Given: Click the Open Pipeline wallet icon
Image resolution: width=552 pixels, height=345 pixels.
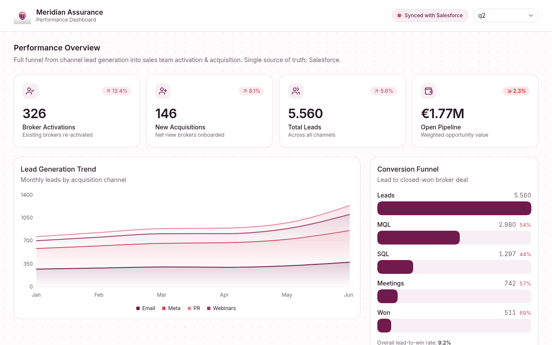Looking at the screenshot, I should [429, 91].
